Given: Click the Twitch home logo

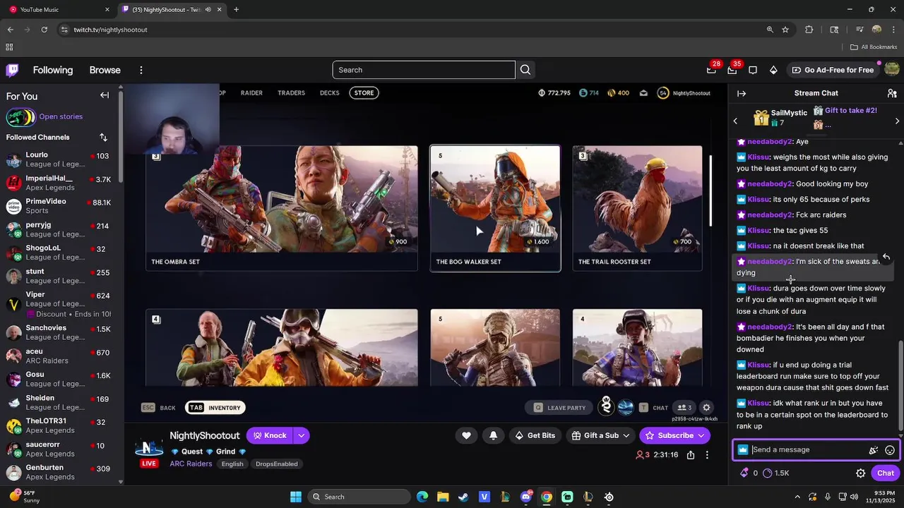Looking at the screenshot, I should pos(13,70).
